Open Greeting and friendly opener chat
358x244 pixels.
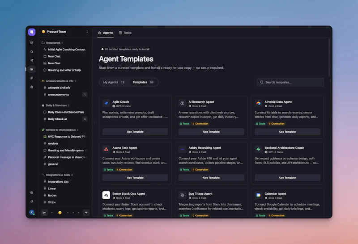(x=64, y=151)
